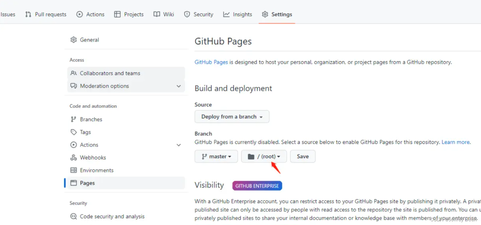Click the Projects table icon
Viewport: 481px width, 225px height.
click(x=117, y=14)
